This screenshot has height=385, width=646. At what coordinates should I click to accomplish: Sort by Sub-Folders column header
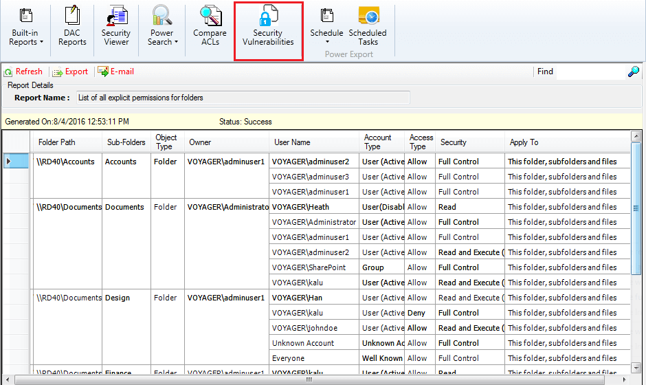click(126, 142)
